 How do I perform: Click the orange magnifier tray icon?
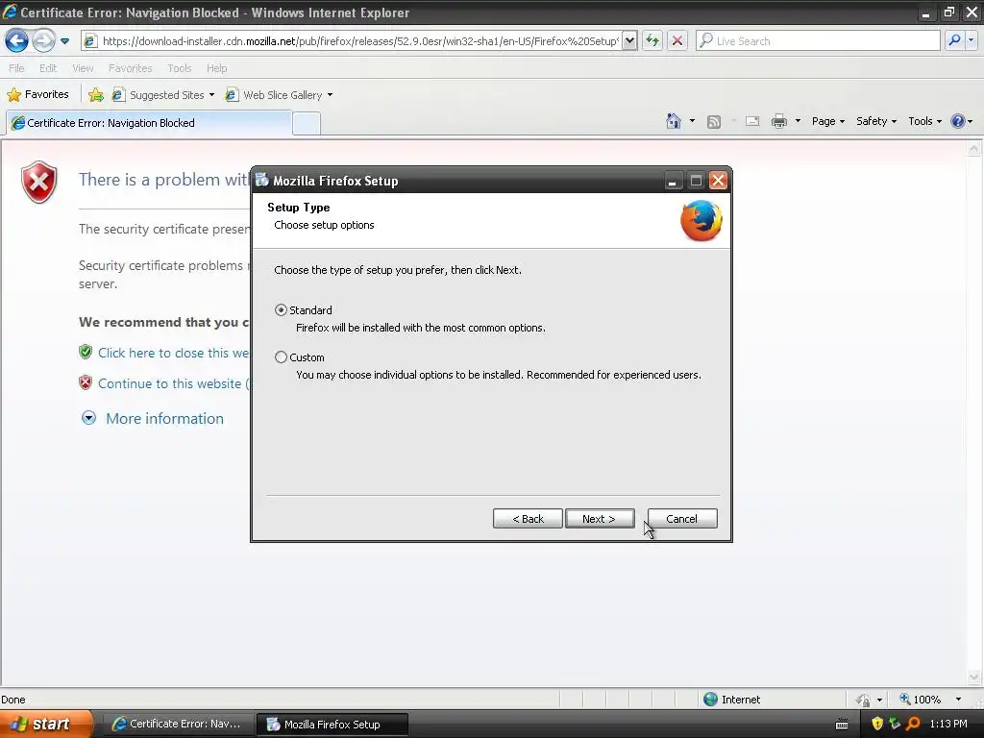pyautogui.click(x=913, y=724)
